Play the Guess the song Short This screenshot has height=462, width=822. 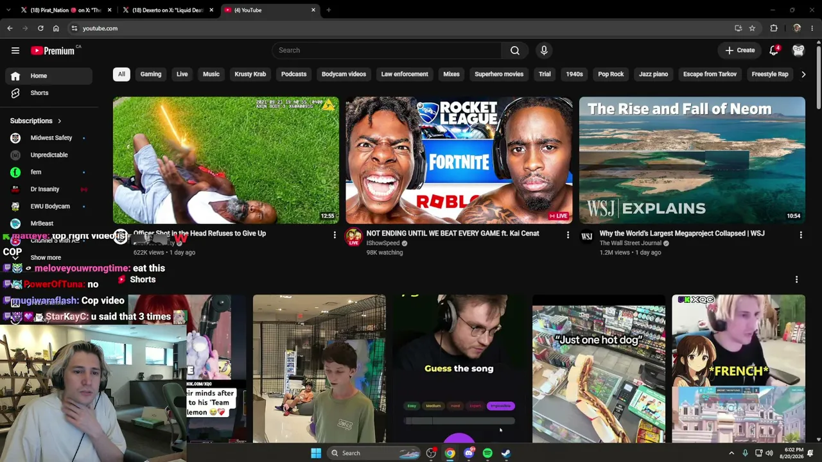click(459, 369)
